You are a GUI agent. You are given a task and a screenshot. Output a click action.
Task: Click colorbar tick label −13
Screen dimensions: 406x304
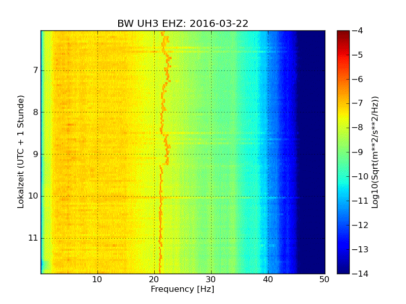(x=360, y=249)
